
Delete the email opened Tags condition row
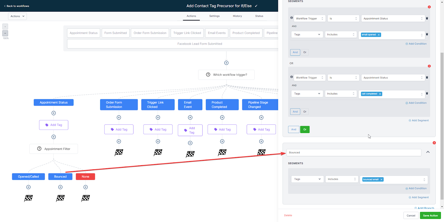(x=427, y=34)
